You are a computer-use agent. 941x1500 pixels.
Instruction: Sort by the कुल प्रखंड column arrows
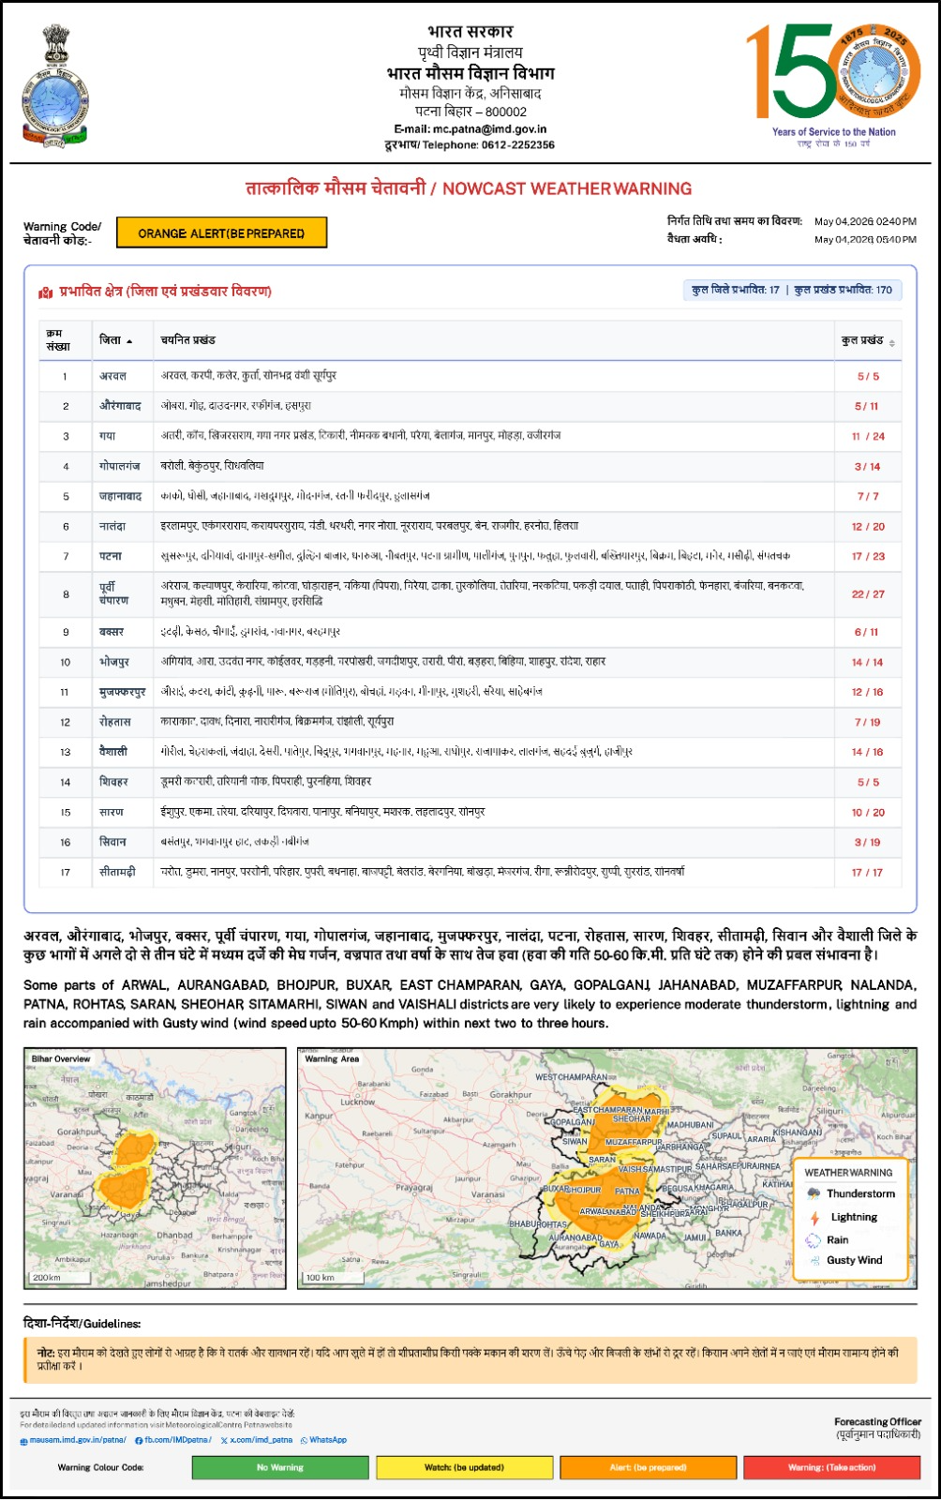[x=891, y=343]
